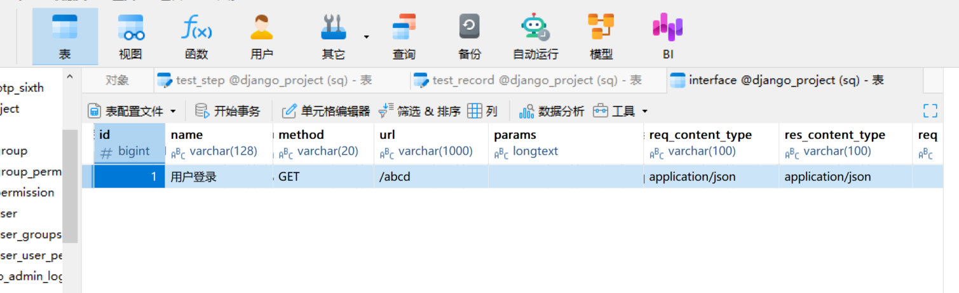Click the 用户登录 name cell
The image size is (959, 293).
point(219,177)
